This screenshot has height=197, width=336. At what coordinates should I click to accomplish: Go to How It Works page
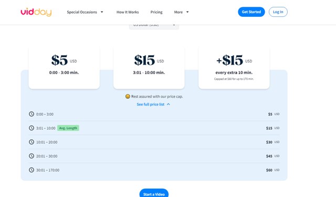tap(128, 12)
